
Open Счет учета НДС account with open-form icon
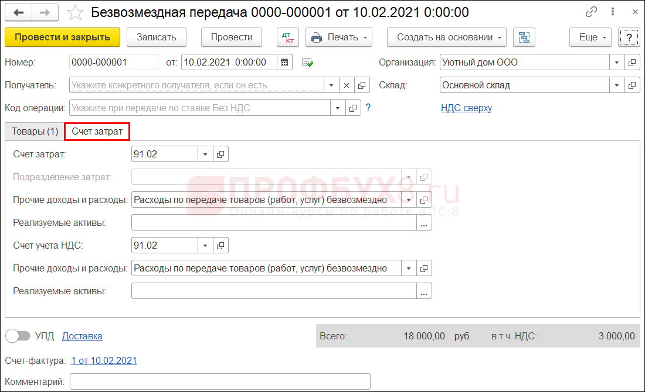coord(220,246)
